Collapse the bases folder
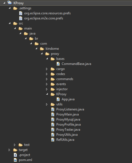This screenshot has height=163, width=132. [x=47, y=58]
